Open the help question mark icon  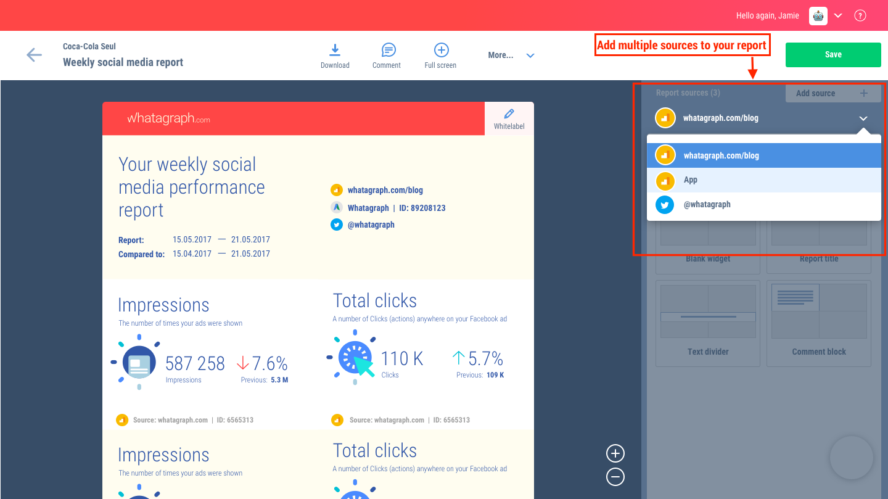pyautogui.click(x=860, y=16)
